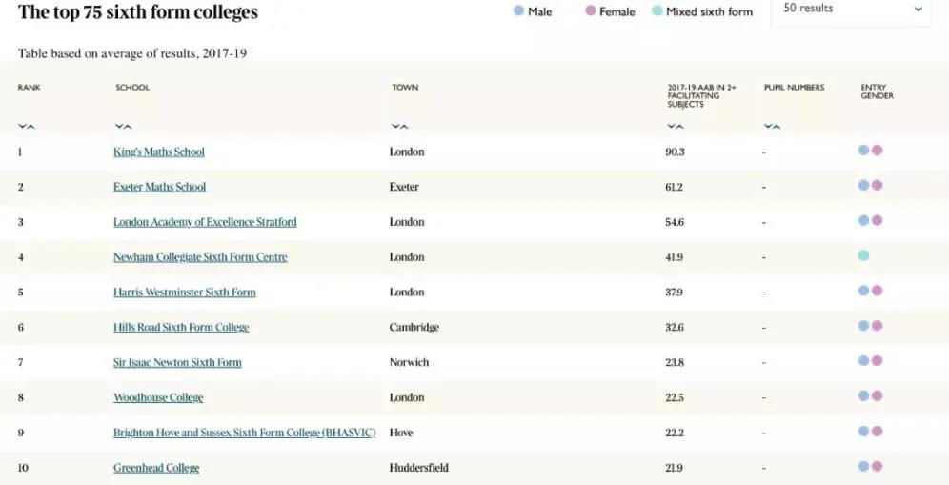Click the SCHOOL column header
The width and height of the screenshot is (949, 485).
click(x=132, y=88)
